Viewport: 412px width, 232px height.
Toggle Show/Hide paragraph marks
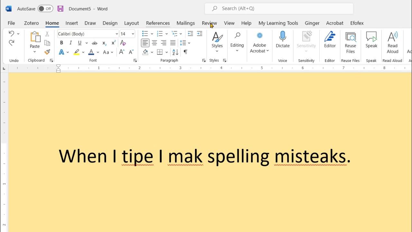pos(185,52)
